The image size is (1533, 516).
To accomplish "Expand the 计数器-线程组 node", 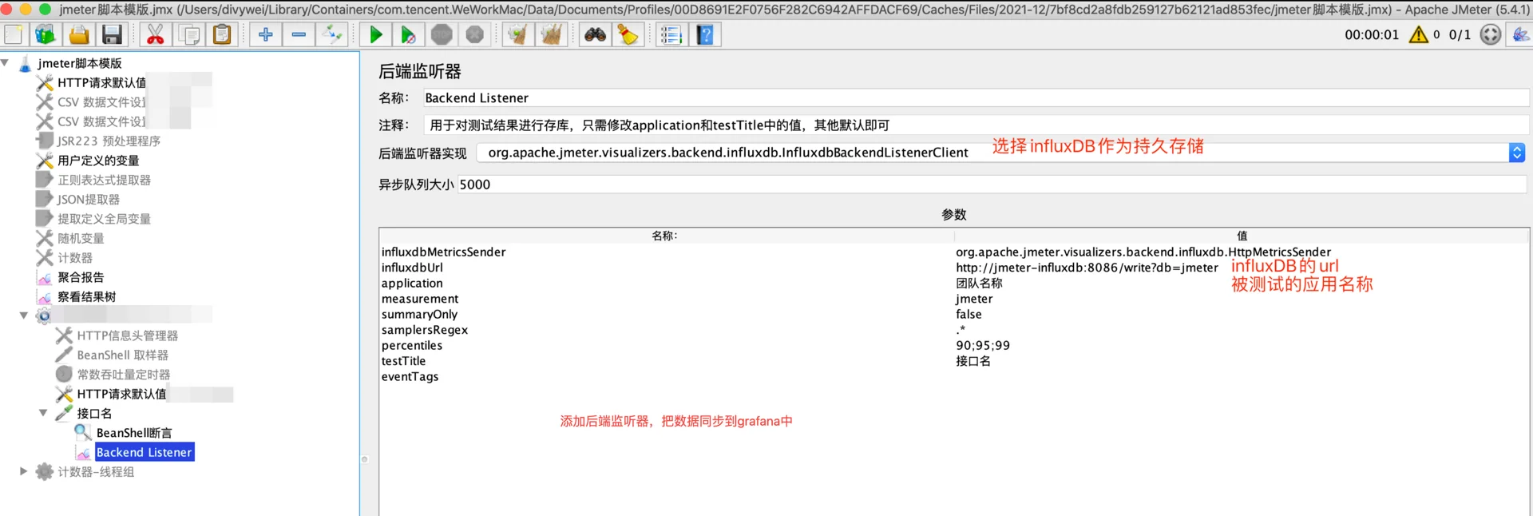I will (x=24, y=471).
